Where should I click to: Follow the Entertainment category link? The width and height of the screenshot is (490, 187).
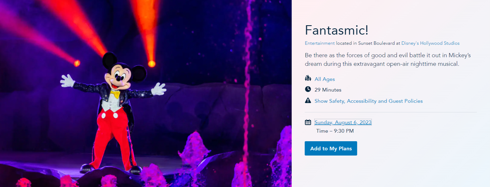tap(320, 43)
